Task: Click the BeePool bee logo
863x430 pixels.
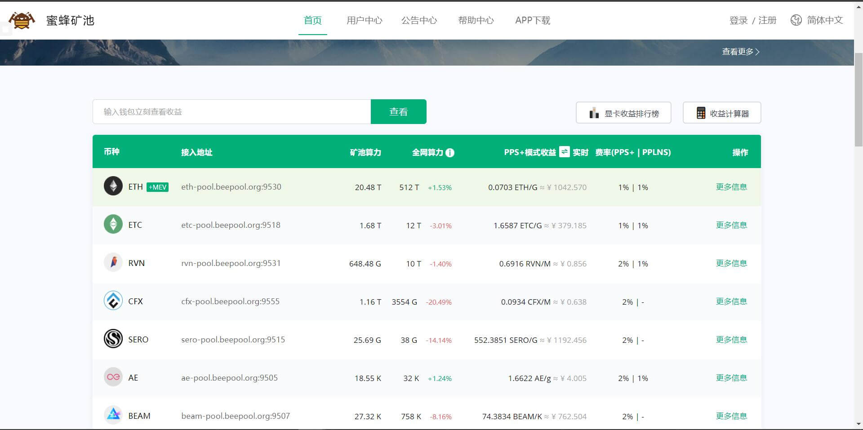Action: 21,20
